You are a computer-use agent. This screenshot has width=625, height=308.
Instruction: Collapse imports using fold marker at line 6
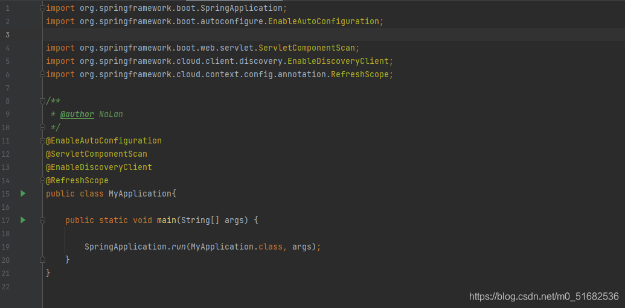click(x=42, y=74)
